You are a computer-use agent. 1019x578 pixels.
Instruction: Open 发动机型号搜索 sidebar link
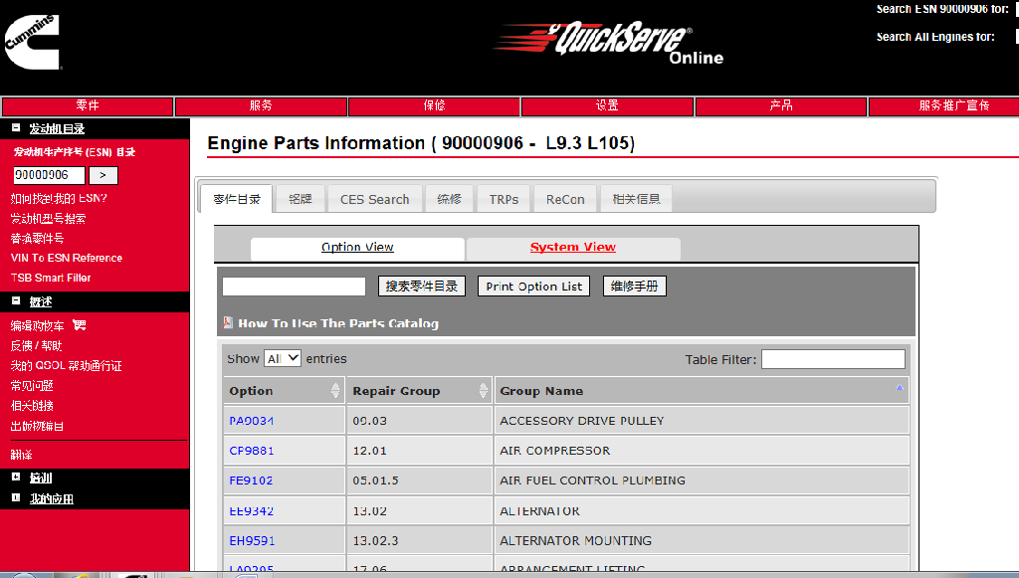[48, 219]
